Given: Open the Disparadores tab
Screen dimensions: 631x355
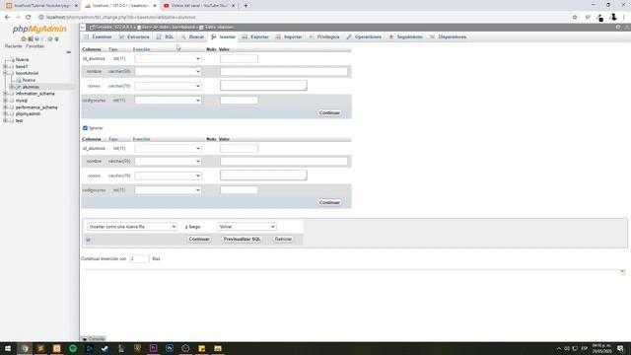Looking at the screenshot, I should (x=448, y=37).
